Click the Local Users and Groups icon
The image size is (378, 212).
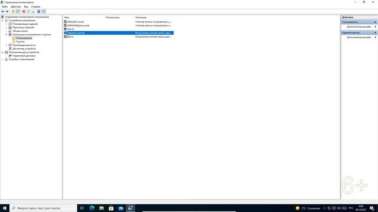point(10,35)
